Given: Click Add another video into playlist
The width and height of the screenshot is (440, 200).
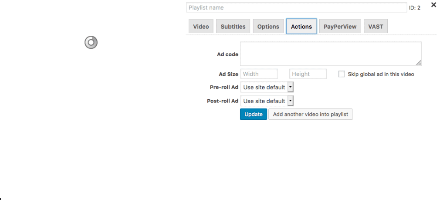Looking at the screenshot, I should [310, 114].
